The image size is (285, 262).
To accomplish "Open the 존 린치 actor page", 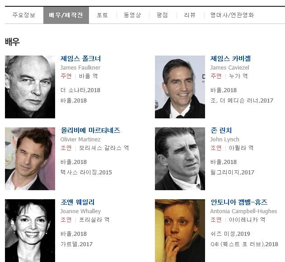I will coord(221,131).
